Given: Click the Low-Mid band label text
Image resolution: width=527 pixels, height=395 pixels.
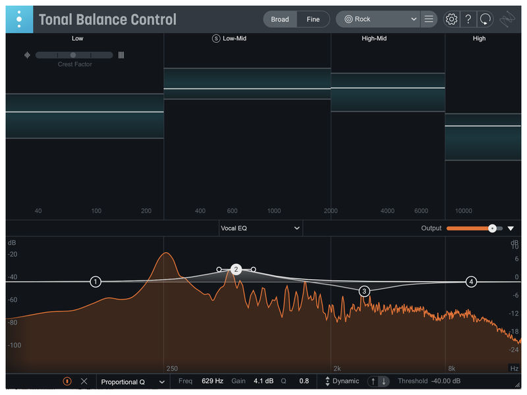Looking at the screenshot, I should tap(235, 38).
